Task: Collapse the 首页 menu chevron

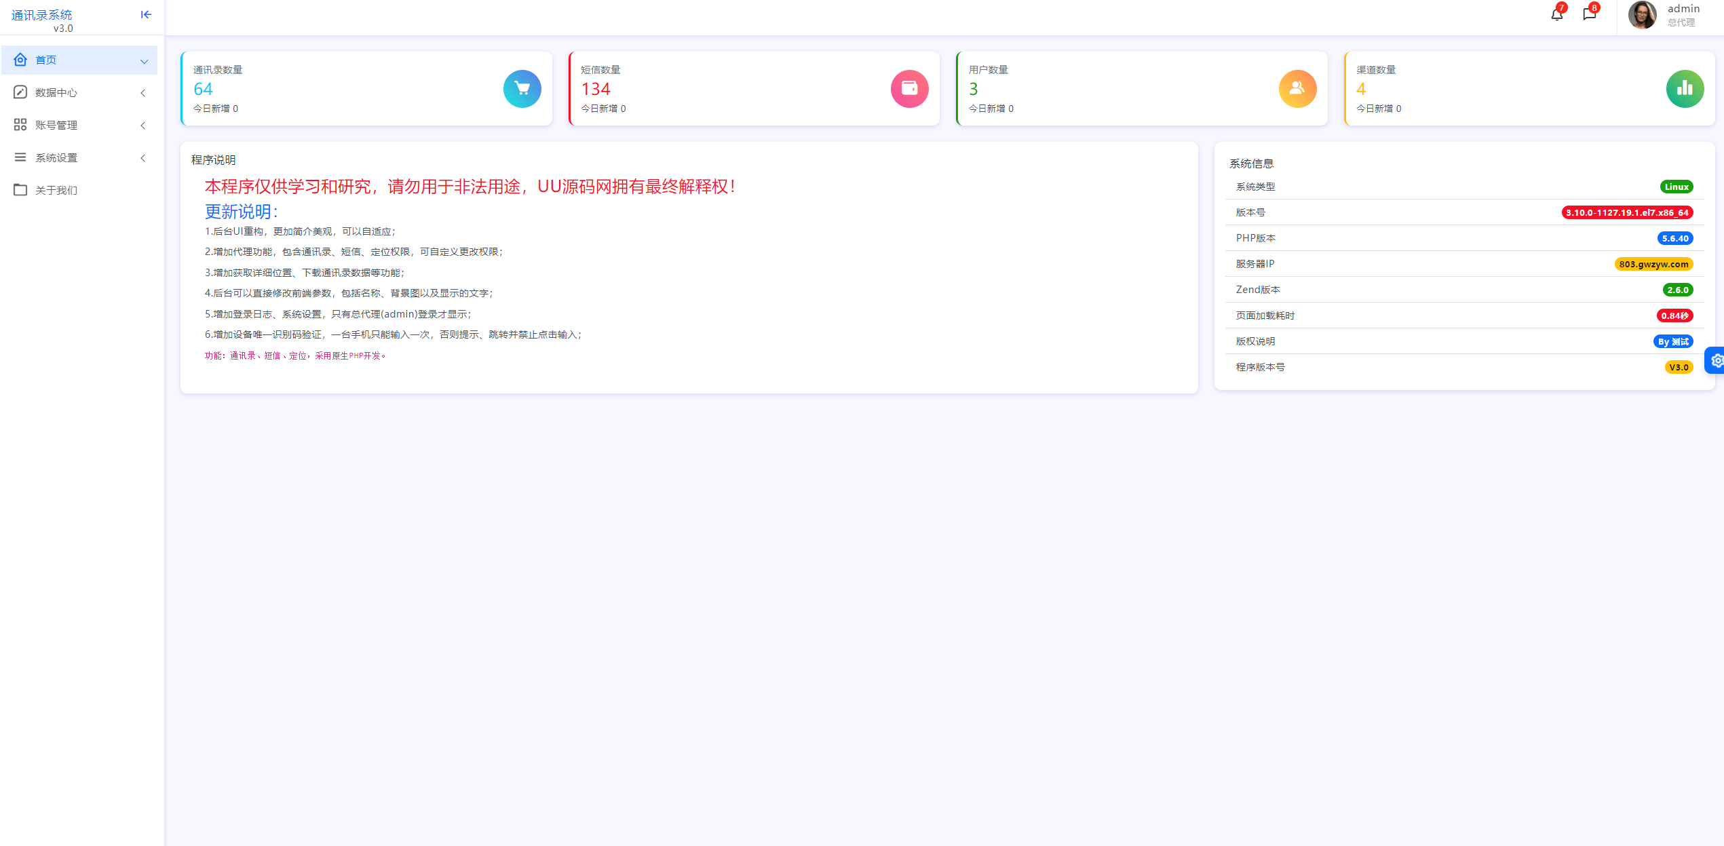Action: tap(144, 60)
